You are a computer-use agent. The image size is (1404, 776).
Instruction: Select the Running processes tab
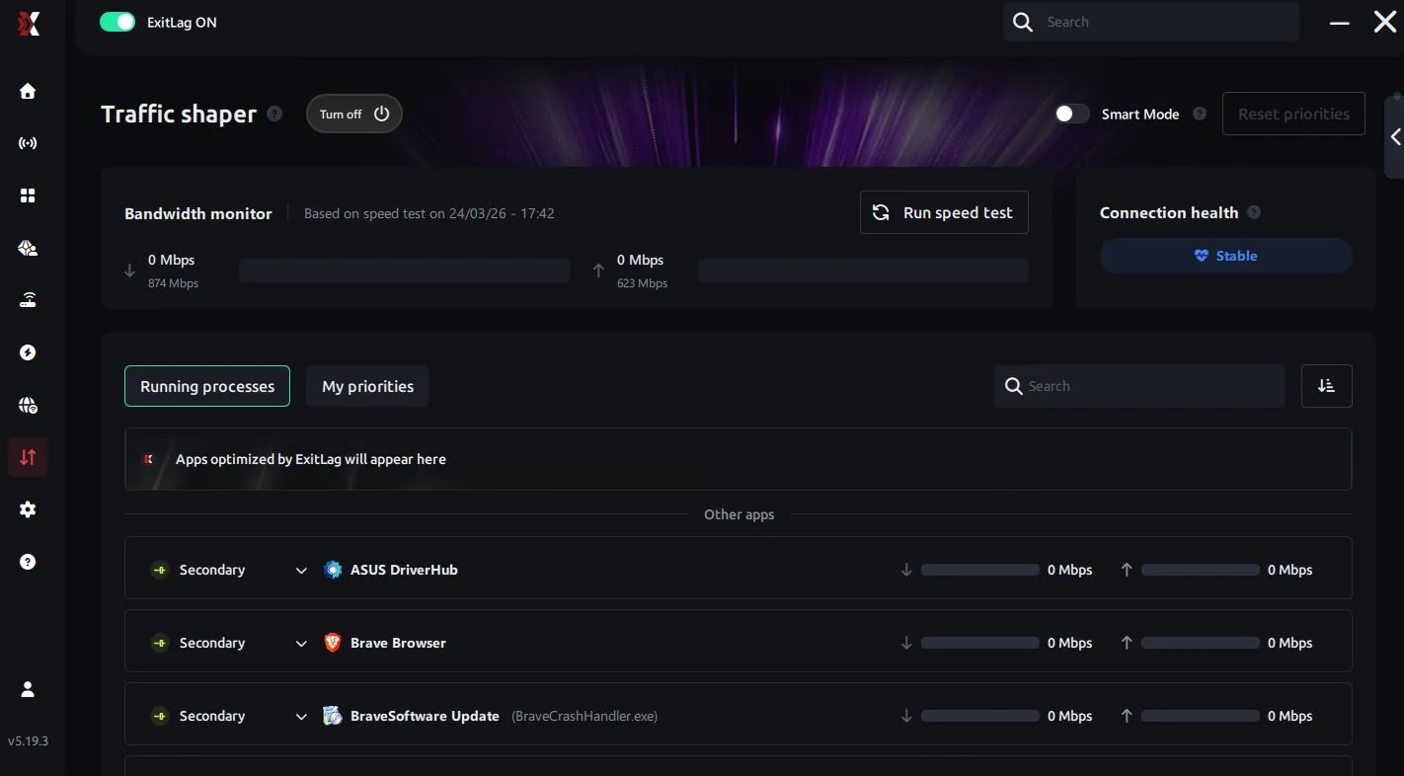click(x=206, y=386)
